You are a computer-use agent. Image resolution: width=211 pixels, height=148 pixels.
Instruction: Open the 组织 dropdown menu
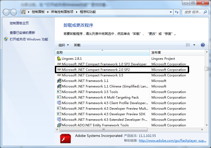64,45
